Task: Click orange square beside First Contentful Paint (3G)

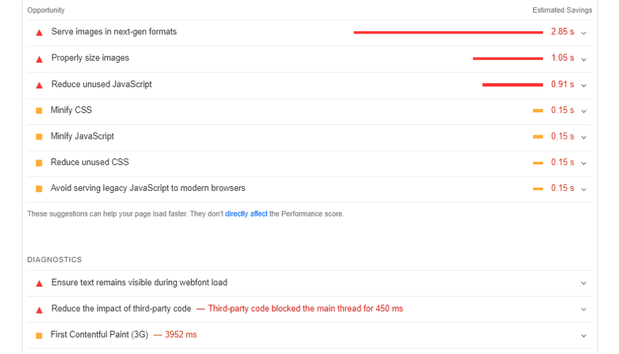Action: point(39,336)
